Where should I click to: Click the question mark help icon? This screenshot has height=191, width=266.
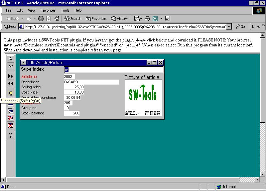click(x=11, y=135)
